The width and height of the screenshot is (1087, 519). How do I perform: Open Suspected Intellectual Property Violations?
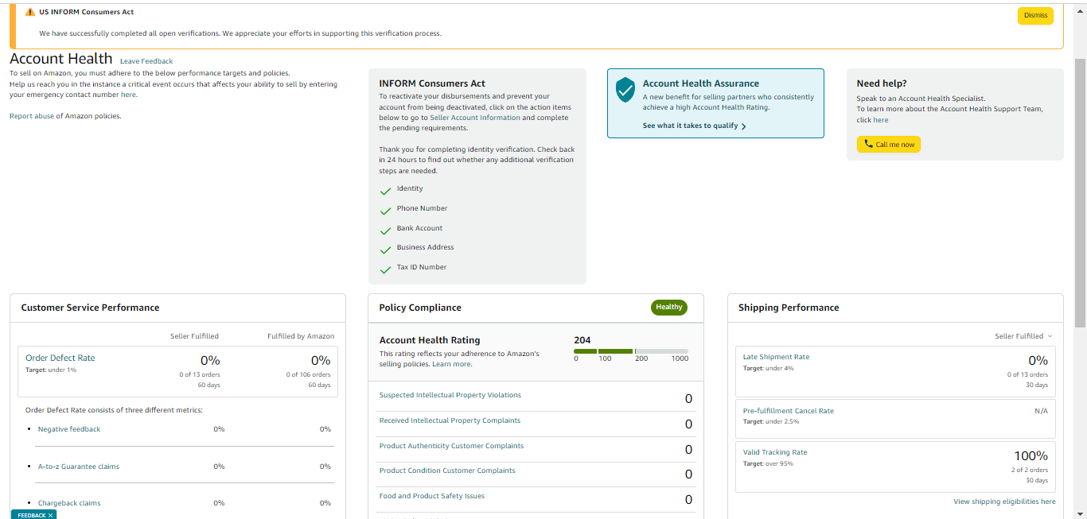pos(450,395)
